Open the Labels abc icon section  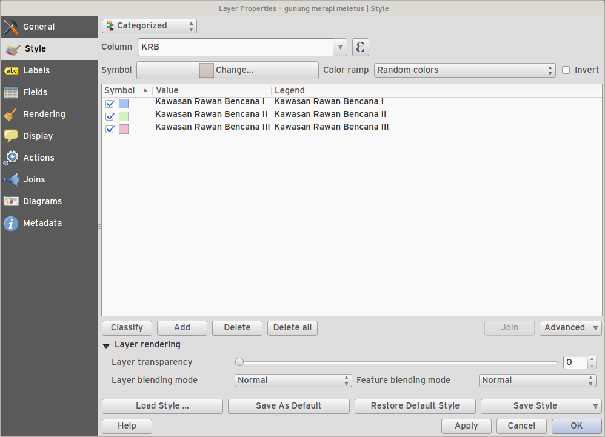tap(11, 70)
